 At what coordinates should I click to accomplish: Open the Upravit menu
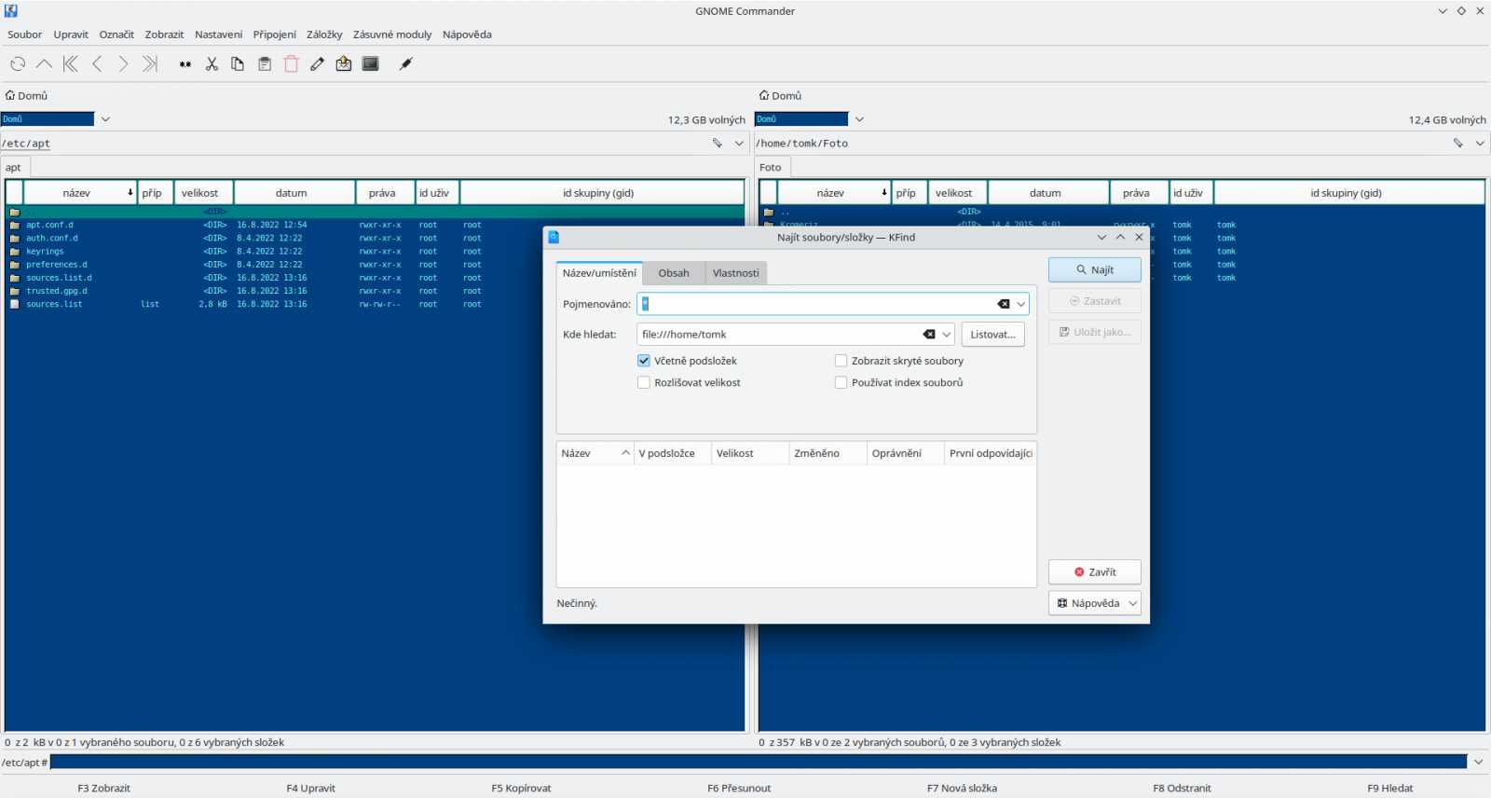[x=71, y=34]
